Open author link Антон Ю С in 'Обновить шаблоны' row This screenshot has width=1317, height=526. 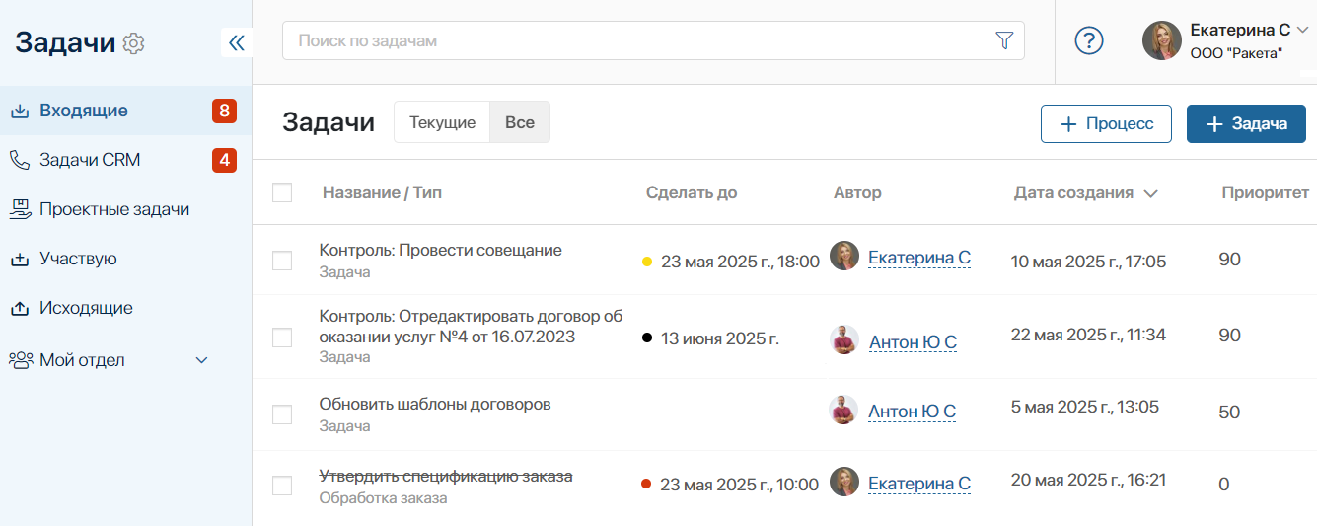click(913, 412)
